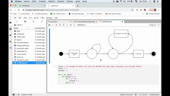Create a new folder icon in file browser

pyautogui.click(x=25, y=22)
